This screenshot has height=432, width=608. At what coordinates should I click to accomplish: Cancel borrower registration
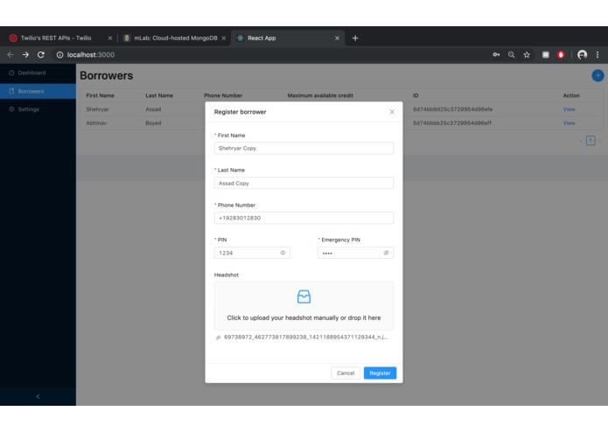pyautogui.click(x=345, y=373)
